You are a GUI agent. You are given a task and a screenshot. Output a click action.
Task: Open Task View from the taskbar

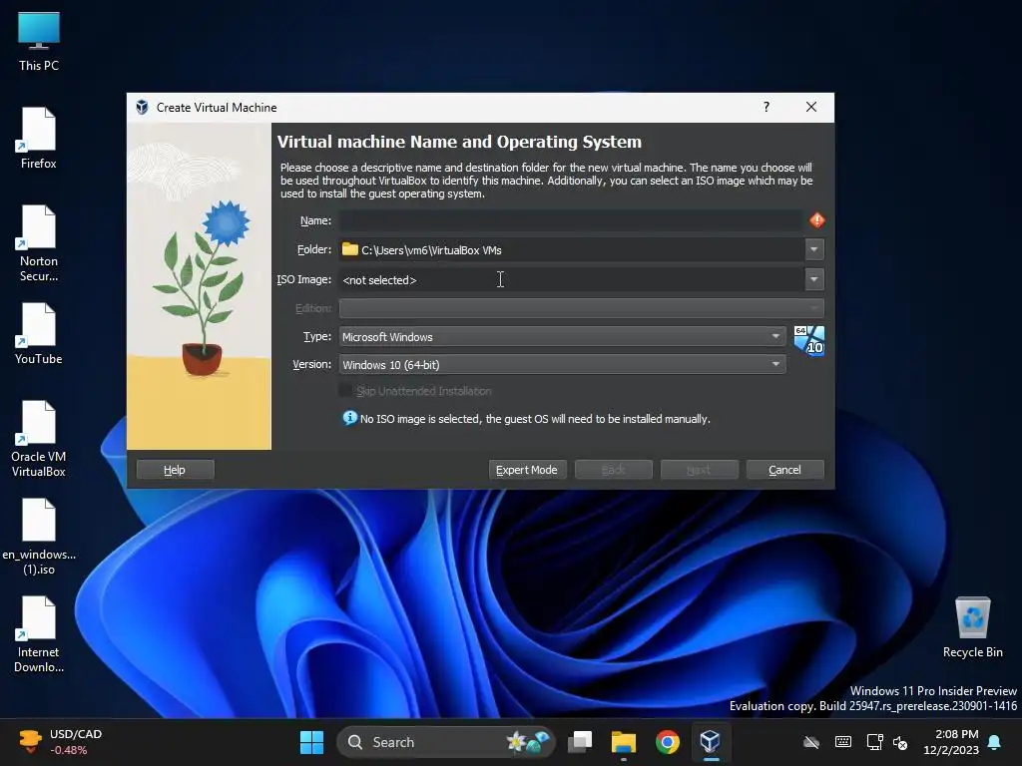coord(580,742)
